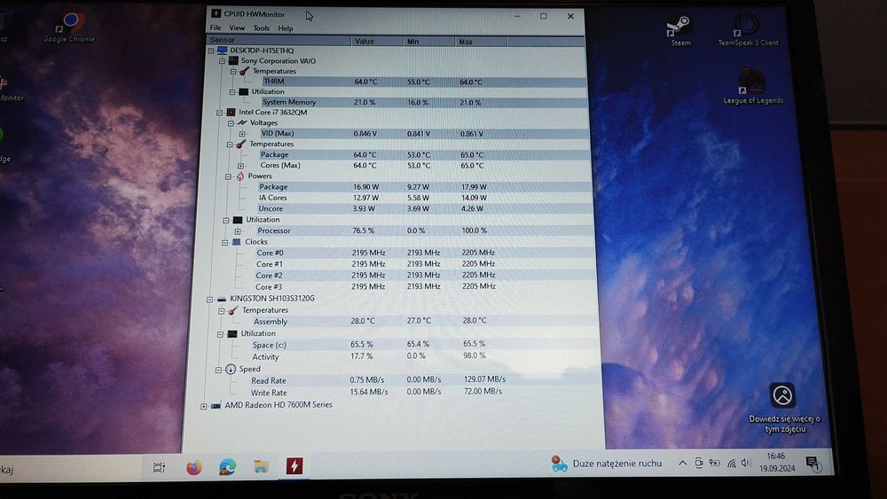Click the KINGSTON Temperatures thermometer icon

(x=233, y=310)
